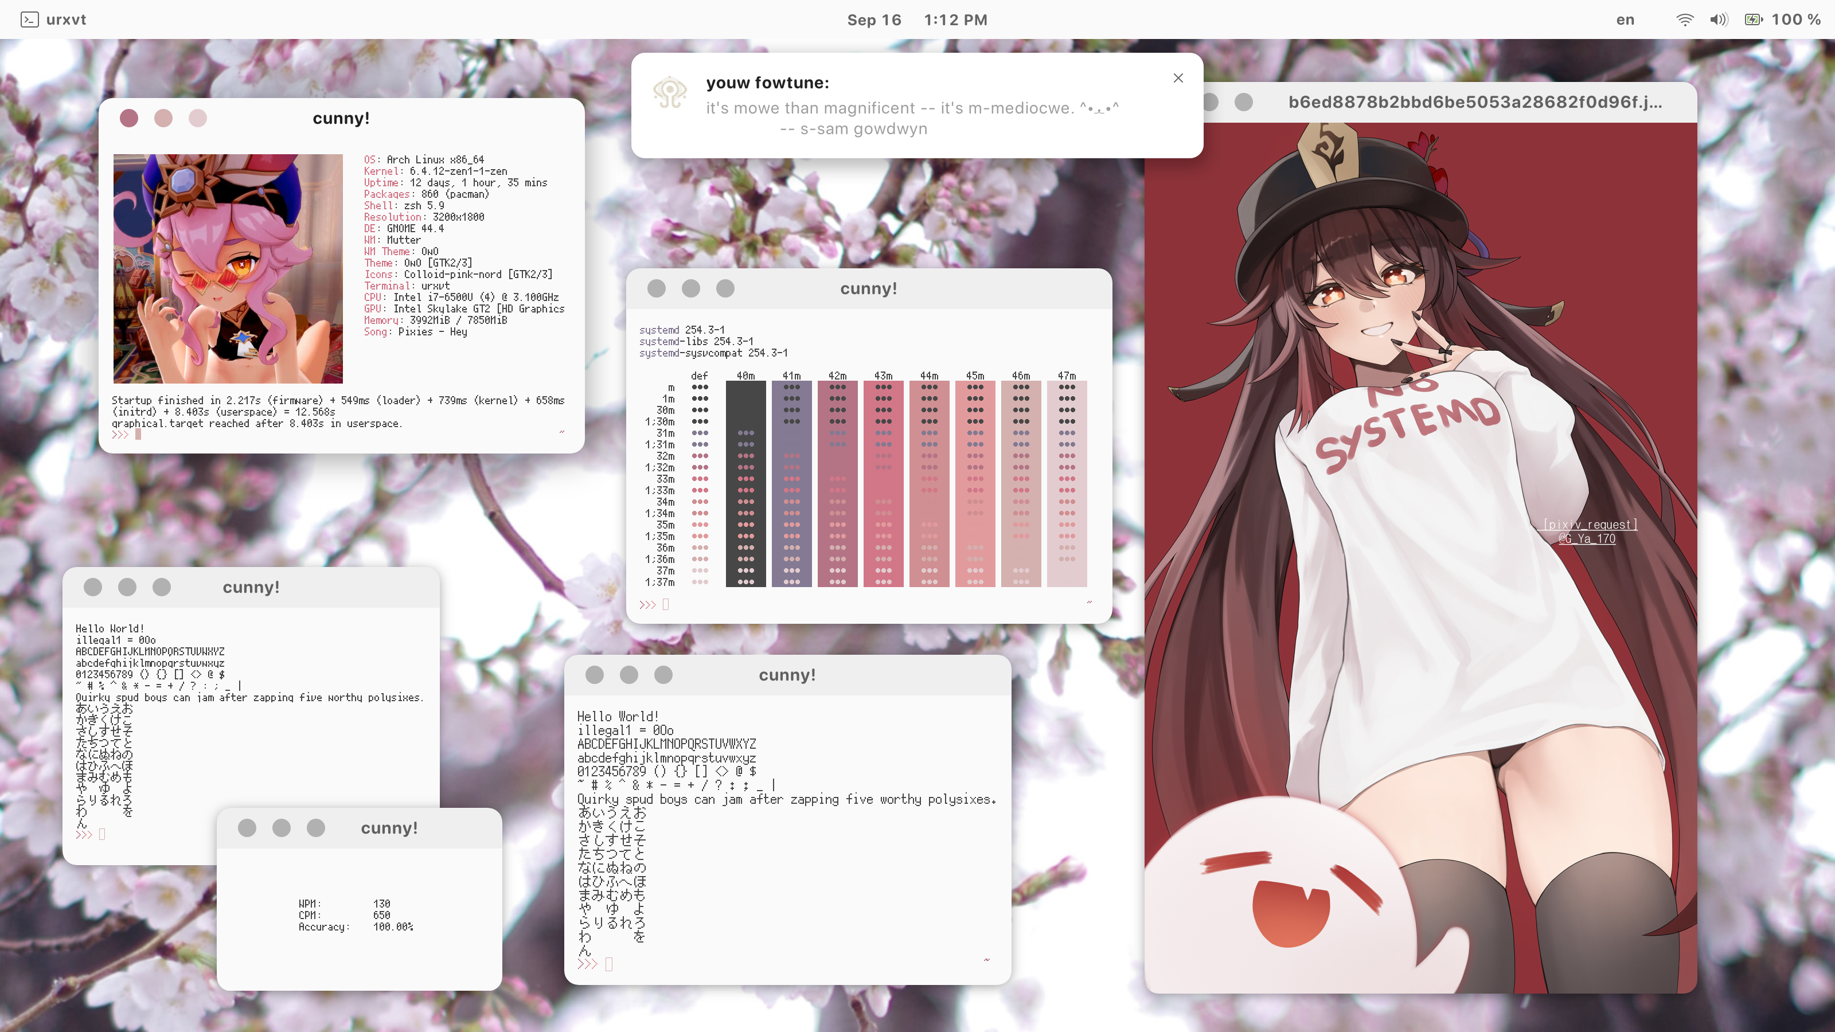Click the title bar of the typing stats window

359,827
